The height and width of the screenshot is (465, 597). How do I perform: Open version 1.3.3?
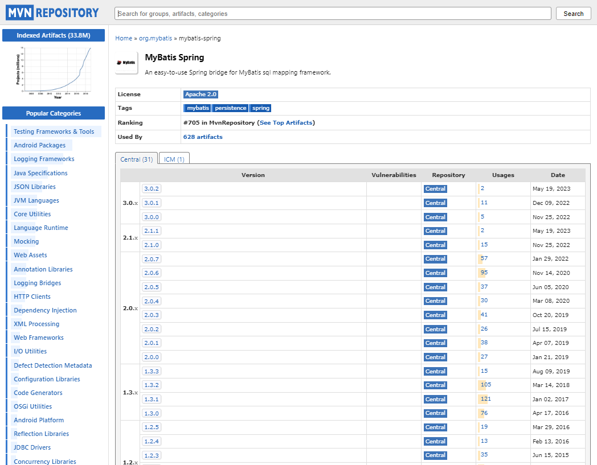(x=152, y=371)
